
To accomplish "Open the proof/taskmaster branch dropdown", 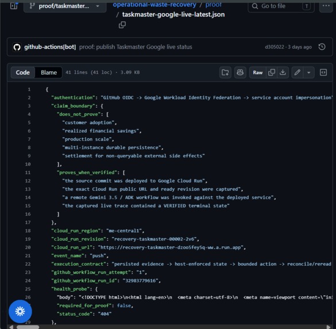I will point(65,6).
